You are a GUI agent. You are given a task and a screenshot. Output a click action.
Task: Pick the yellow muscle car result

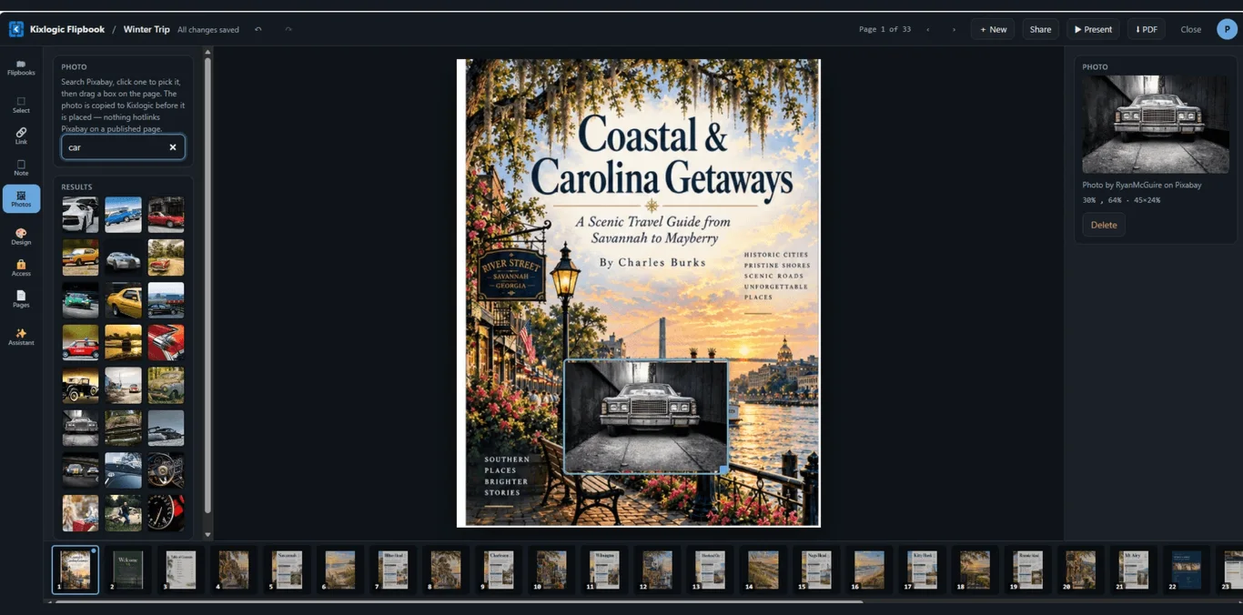point(123,300)
